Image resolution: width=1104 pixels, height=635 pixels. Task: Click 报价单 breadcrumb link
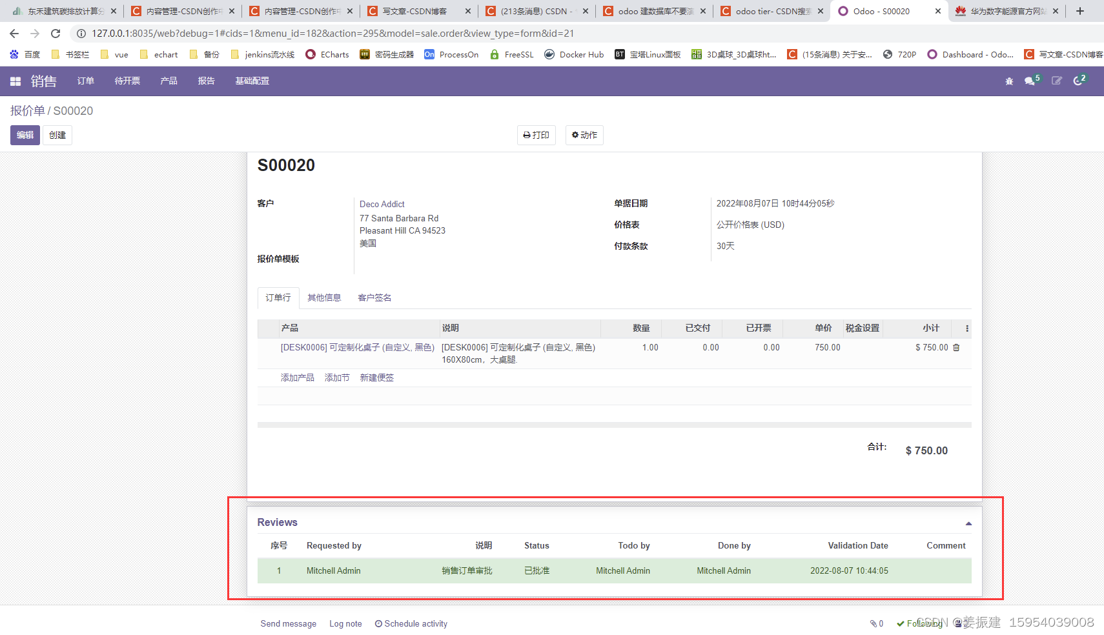click(x=28, y=111)
